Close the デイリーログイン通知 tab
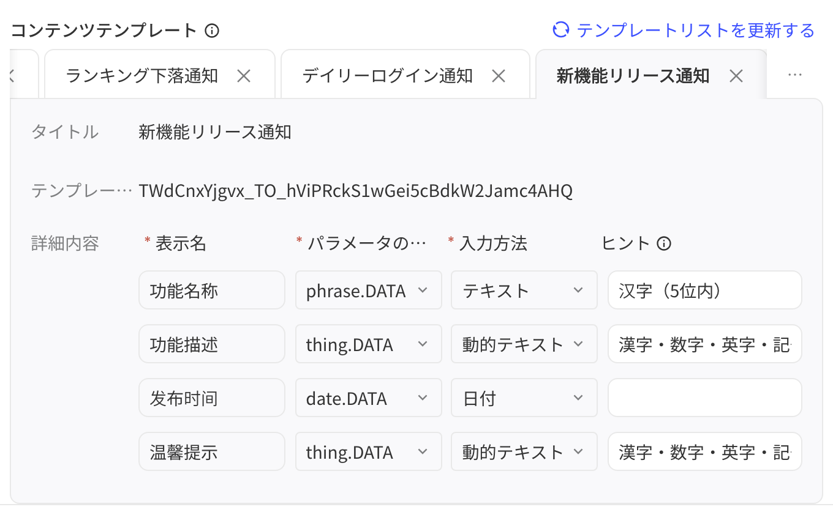The height and width of the screenshot is (515, 833). (x=499, y=76)
